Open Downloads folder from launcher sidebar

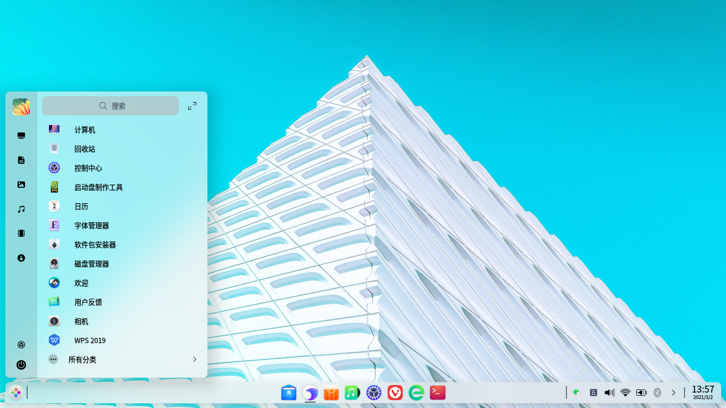click(x=21, y=258)
